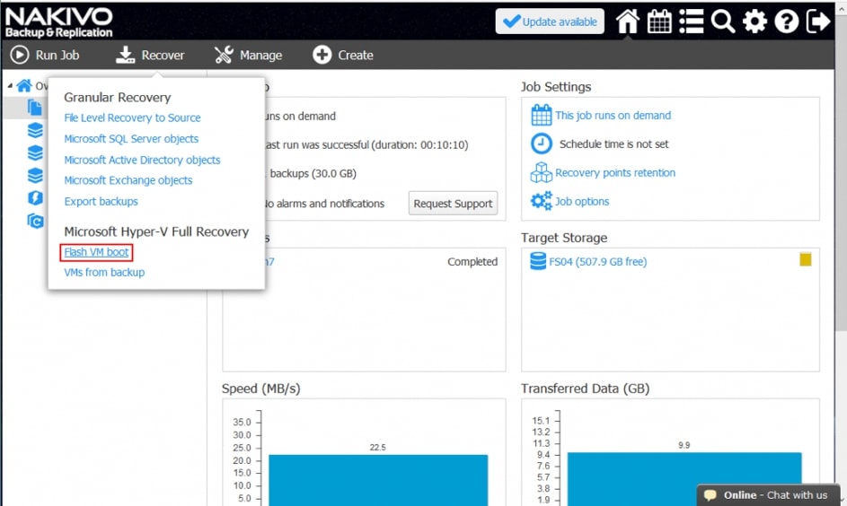Screen dimensions: 847x506
Task: Open the activities list icon
Action: [691, 22]
